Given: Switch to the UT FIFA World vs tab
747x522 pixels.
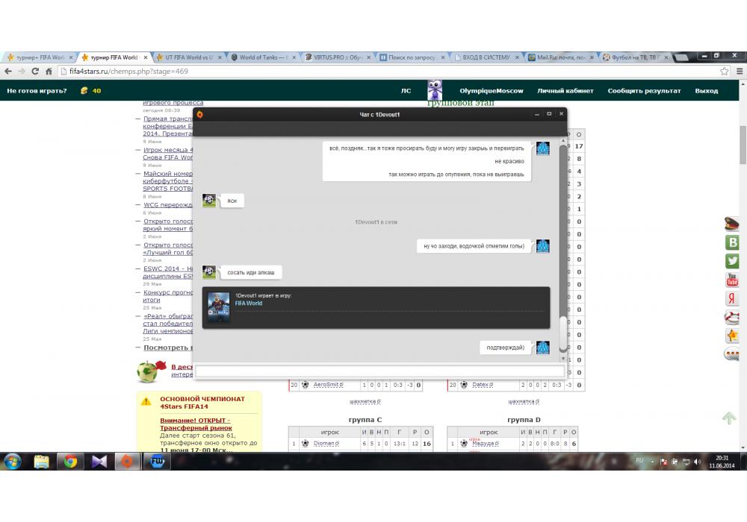Looking at the screenshot, I should tap(189, 57).
